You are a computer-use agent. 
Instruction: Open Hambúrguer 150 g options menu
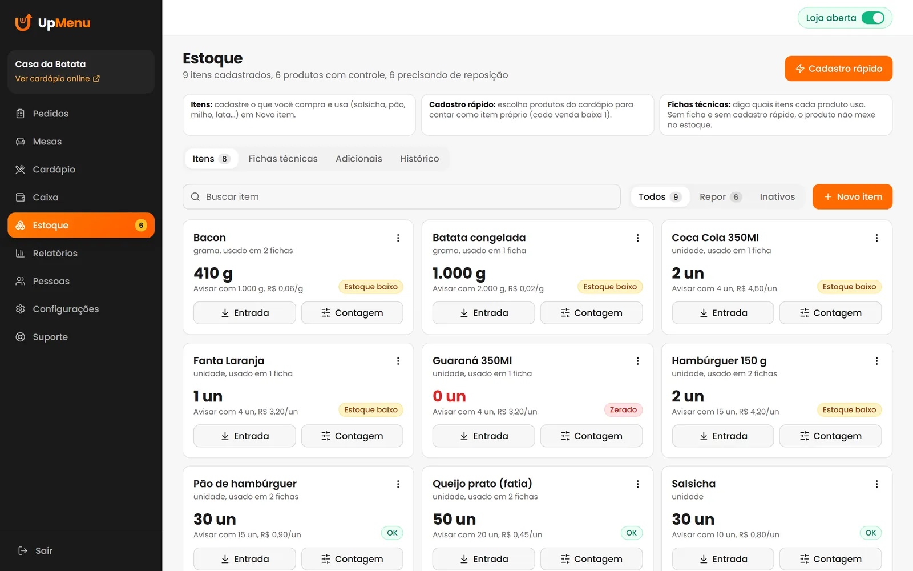[876, 361]
